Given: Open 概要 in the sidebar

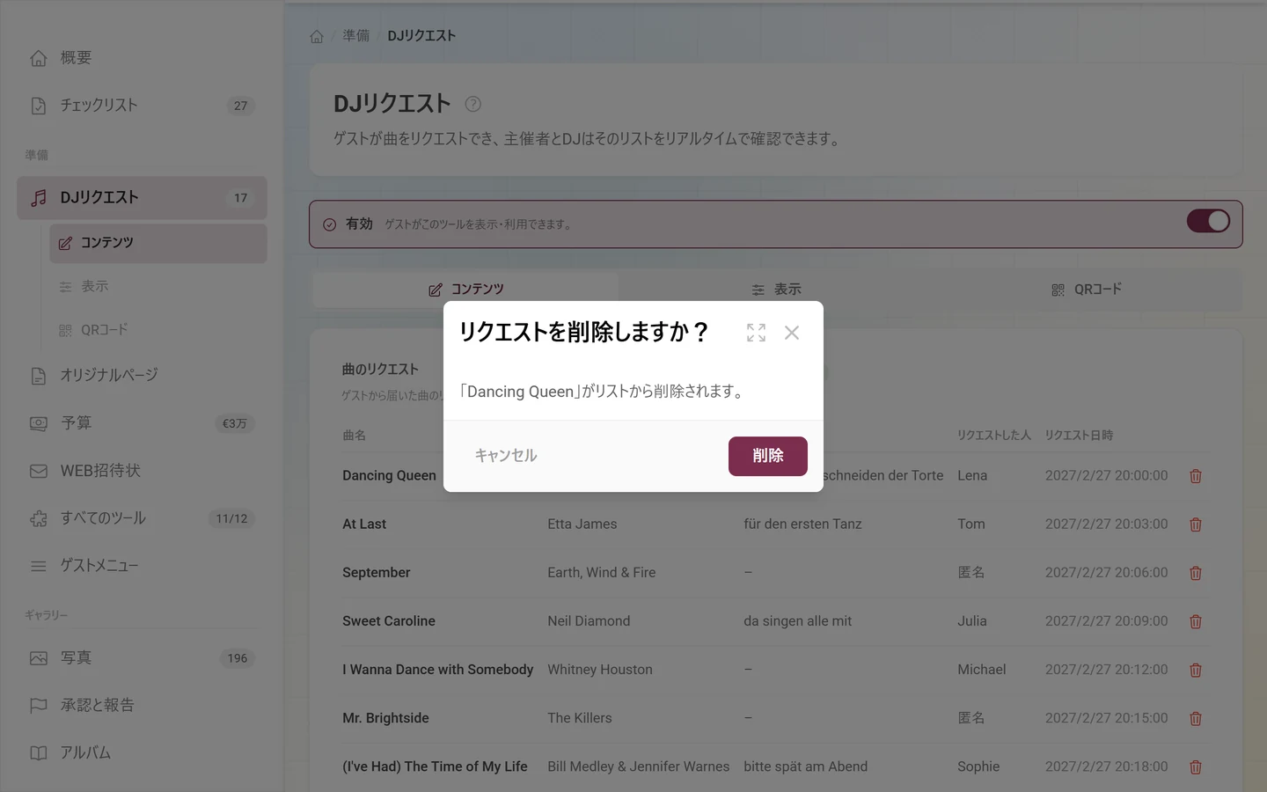Looking at the screenshot, I should pyautogui.click(x=142, y=58).
